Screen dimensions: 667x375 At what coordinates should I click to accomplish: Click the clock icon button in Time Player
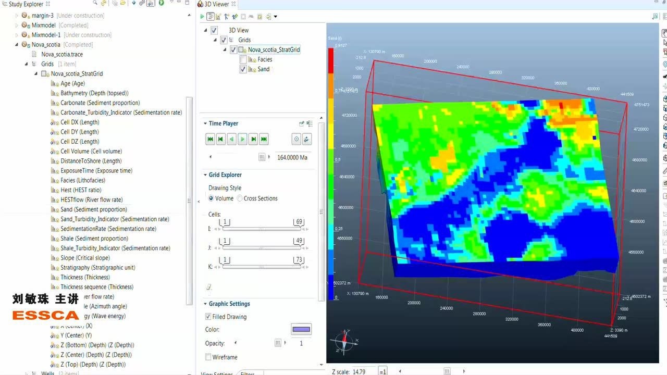click(x=296, y=139)
